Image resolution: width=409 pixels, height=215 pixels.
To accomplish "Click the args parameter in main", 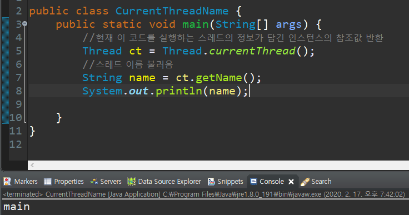I will (x=289, y=24).
